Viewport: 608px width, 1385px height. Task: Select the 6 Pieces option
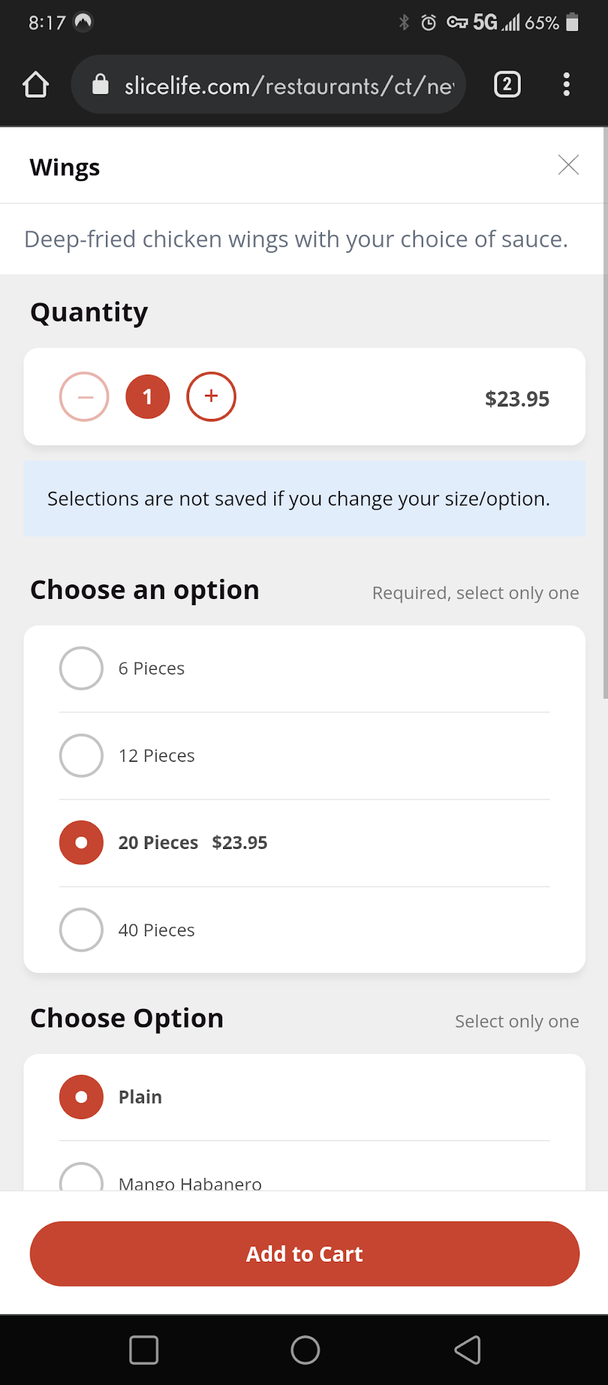(81, 668)
